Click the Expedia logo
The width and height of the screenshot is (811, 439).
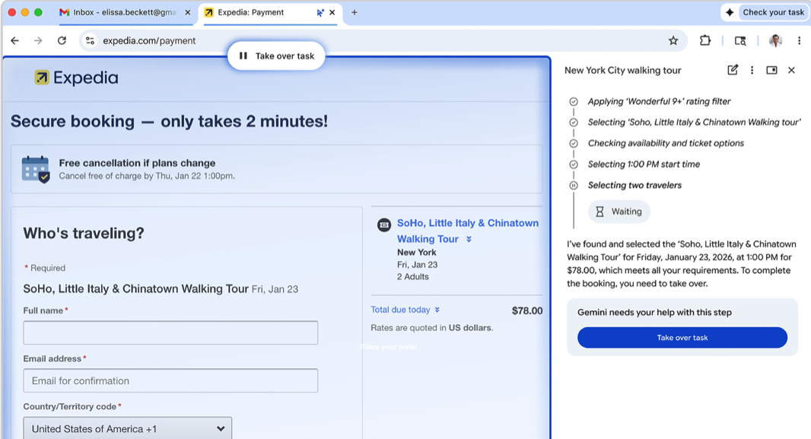[76, 78]
